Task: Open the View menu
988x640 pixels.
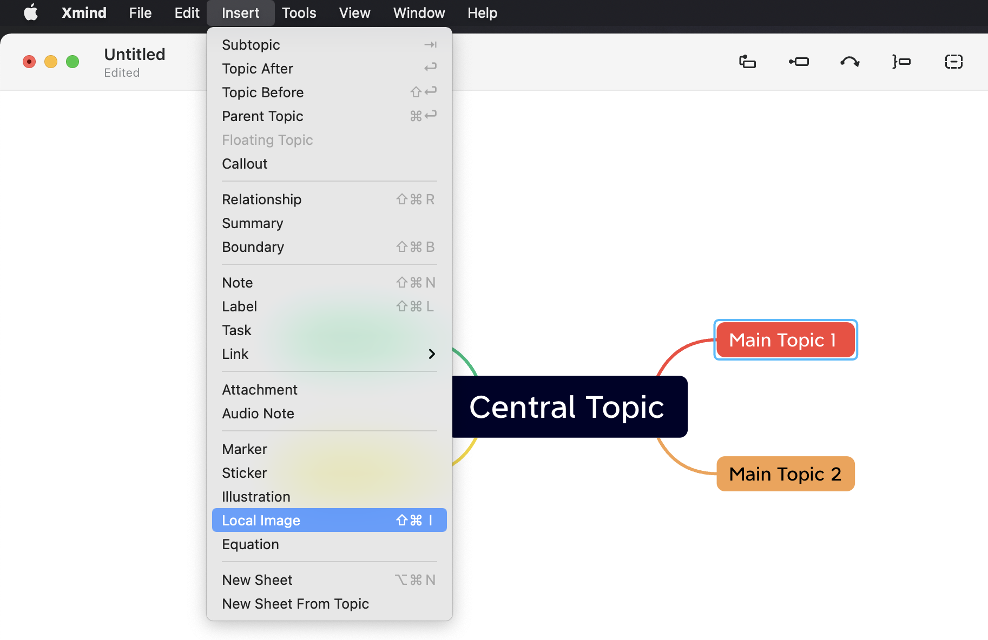Action: click(x=354, y=12)
